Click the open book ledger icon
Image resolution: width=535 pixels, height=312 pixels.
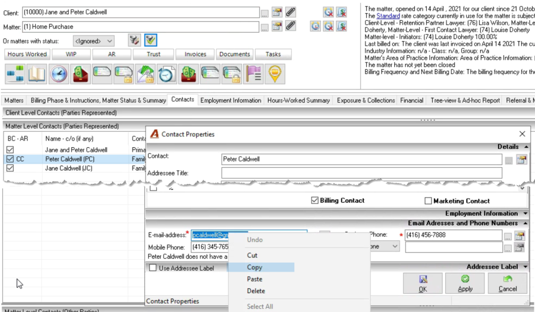[x=37, y=74]
